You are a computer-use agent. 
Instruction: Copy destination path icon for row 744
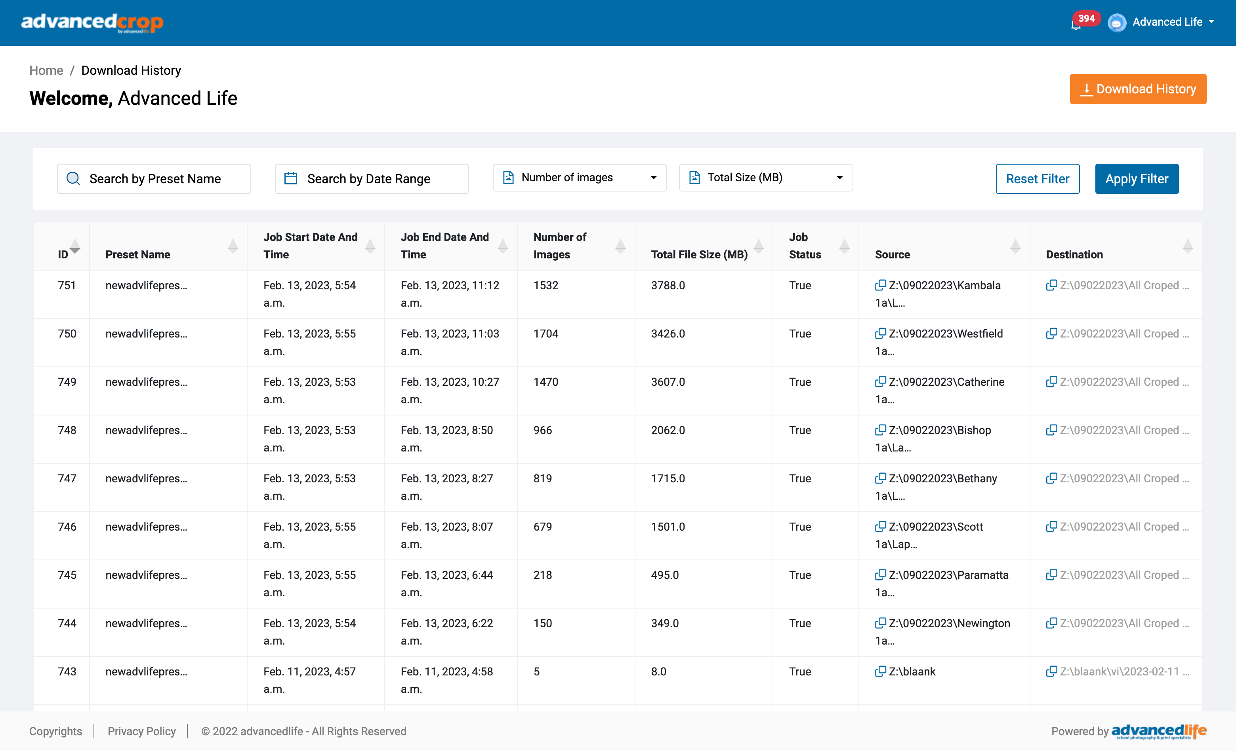(x=1051, y=623)
